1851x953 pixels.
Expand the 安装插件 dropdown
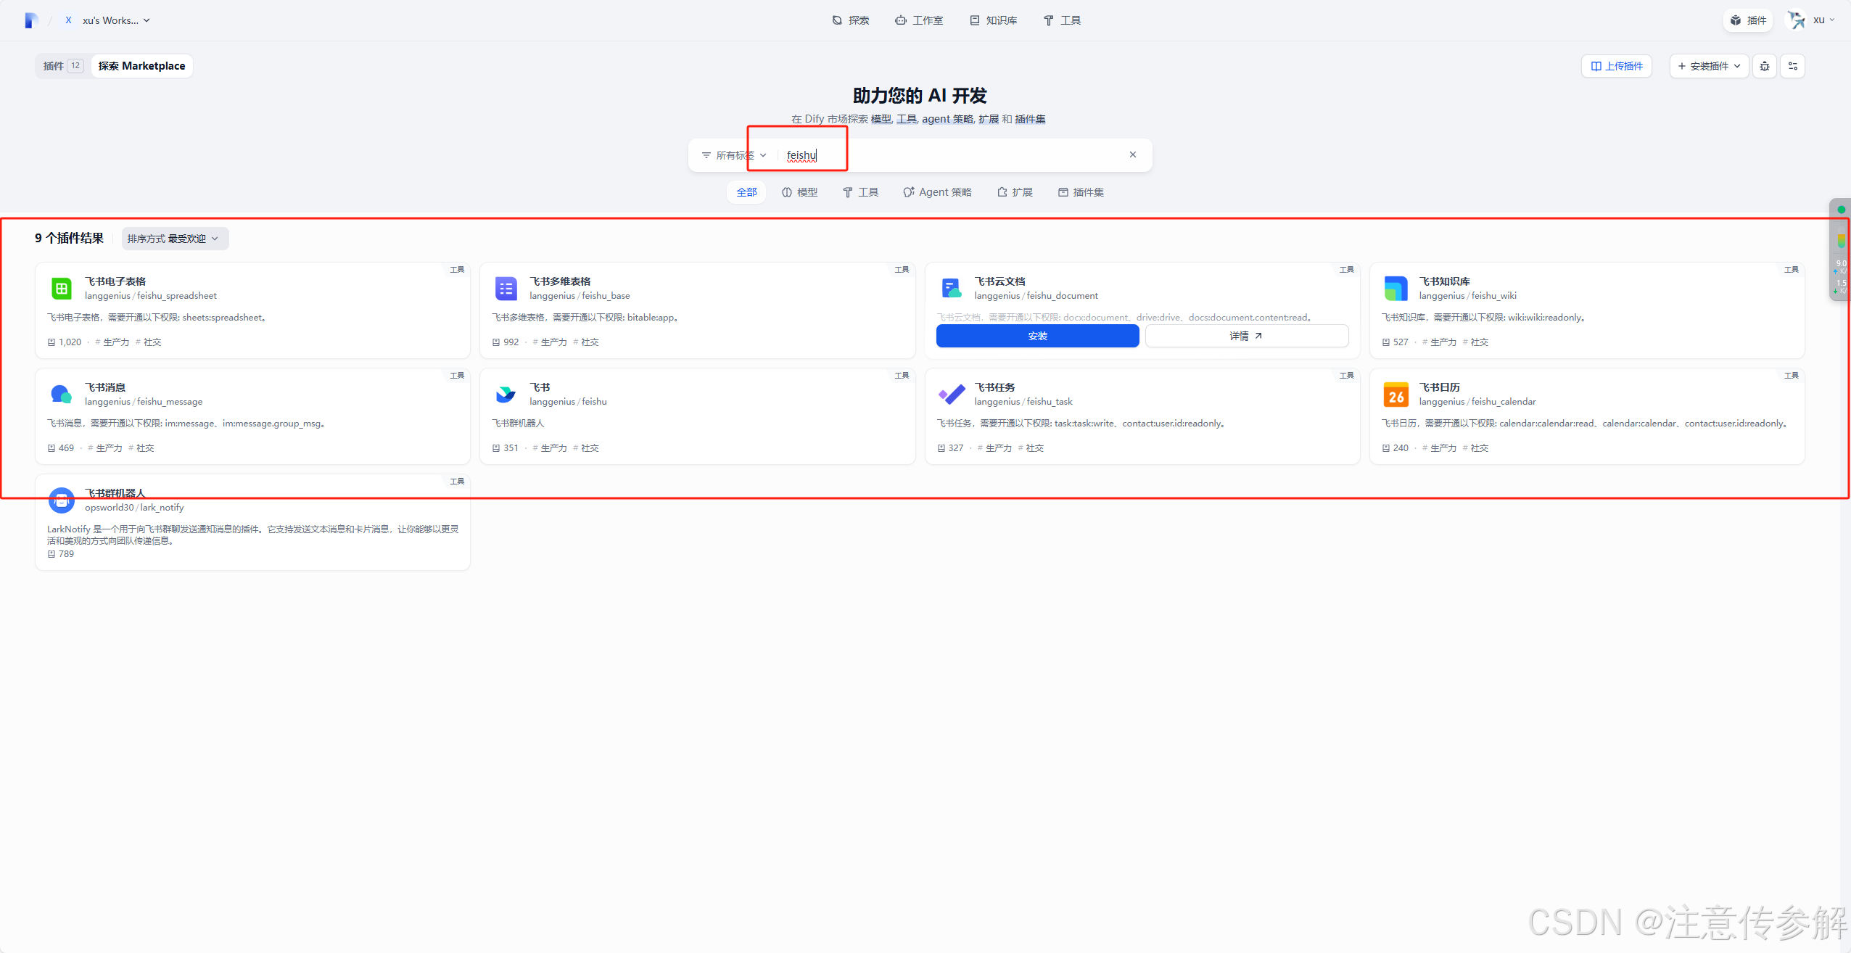tap(1709, 66)
